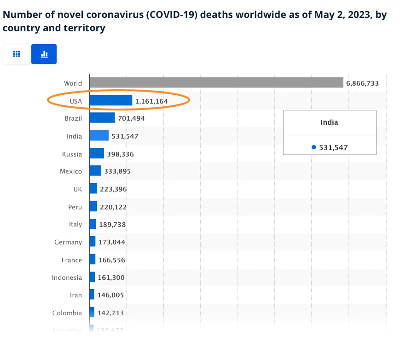Select the Peru bar
The height and width of the screenshot is (342, 400).
pyautogui.click(x=93, y=207)
